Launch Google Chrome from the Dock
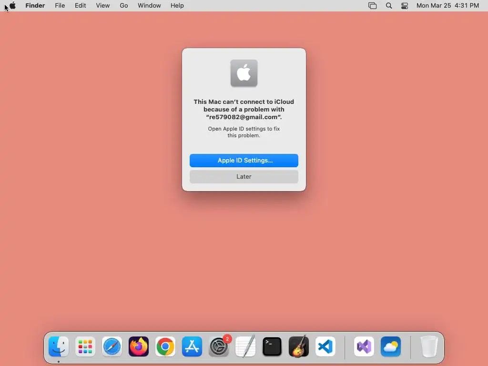The height and width of the screenshot is (366, 488). [x=165, y=346]
